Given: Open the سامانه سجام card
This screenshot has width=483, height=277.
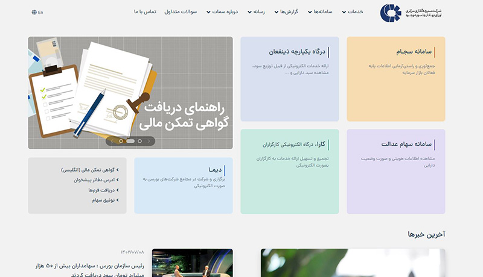Looking at the screenshot, I should 396,79.
